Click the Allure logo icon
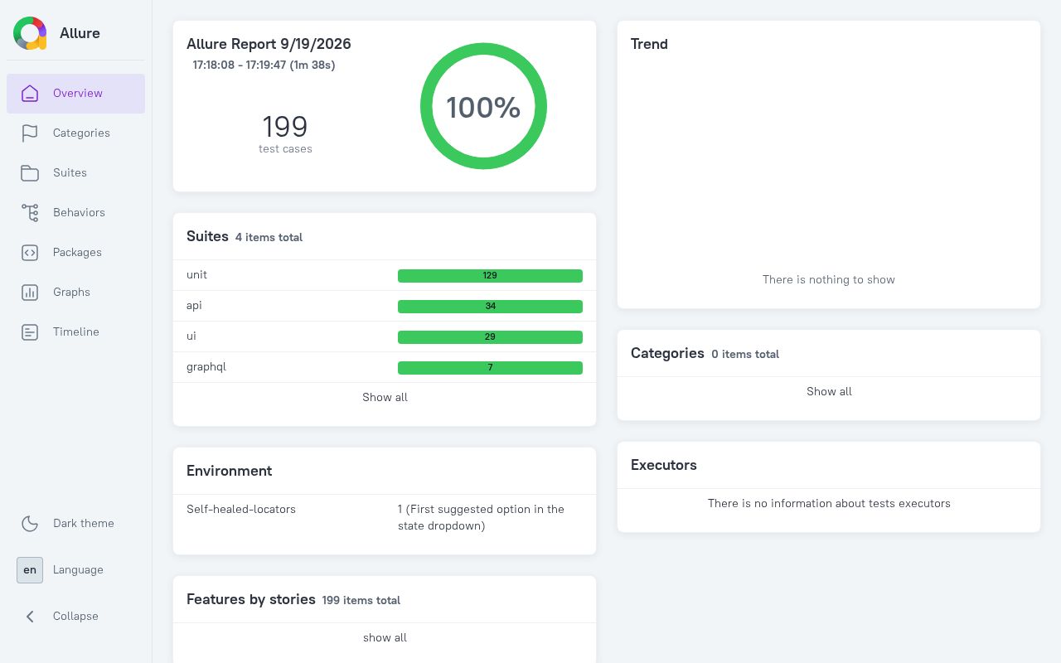The width and height of the screenshot is (1061, 663). [30, 33]
